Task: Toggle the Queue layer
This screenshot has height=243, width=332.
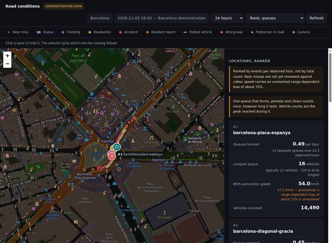Action: coord(45,32)
